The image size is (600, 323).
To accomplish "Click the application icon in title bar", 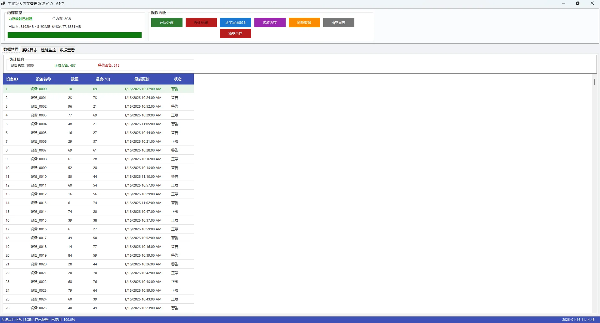I will pyautogui.click(x=3, y=3).
